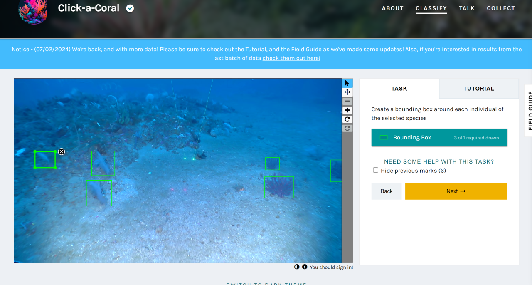Click the Back button
The width and height of the screenshot is (532, 285).
point(387,191)
